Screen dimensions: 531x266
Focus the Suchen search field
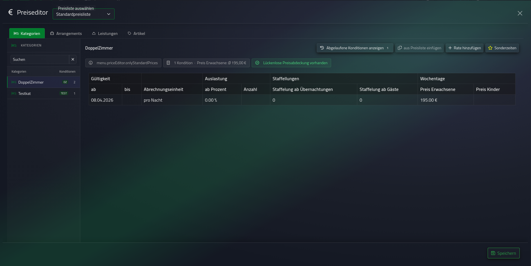click(40, 59)
